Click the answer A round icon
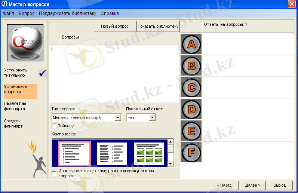Screen dimensions: 298x193 pos(191,45)
